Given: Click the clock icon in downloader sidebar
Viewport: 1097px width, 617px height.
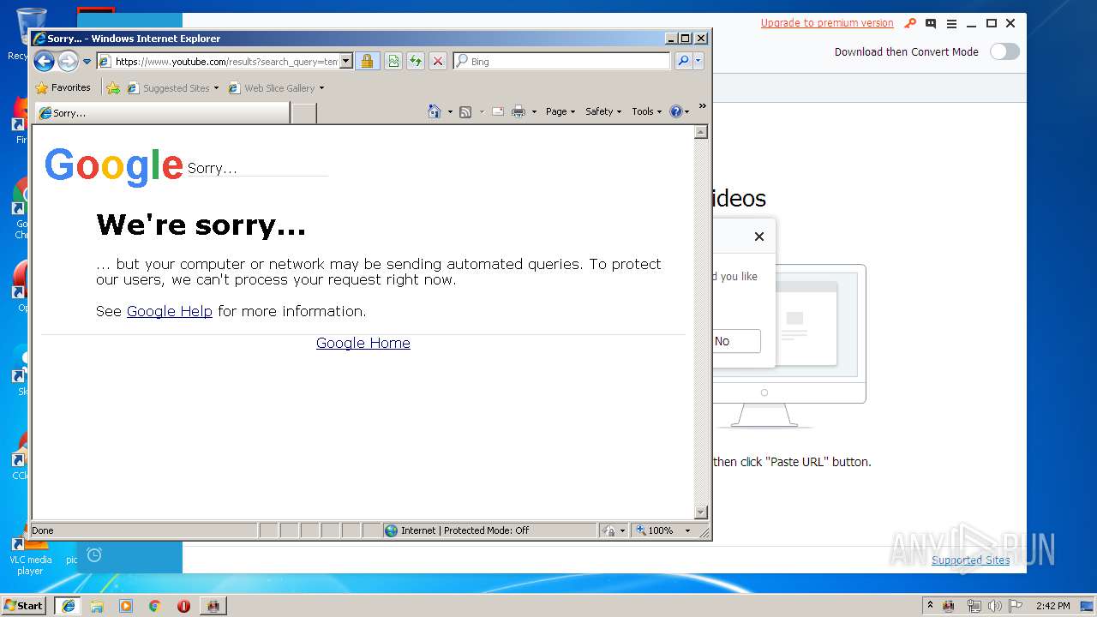Looking at the screenshot, I should coord(94,555).
